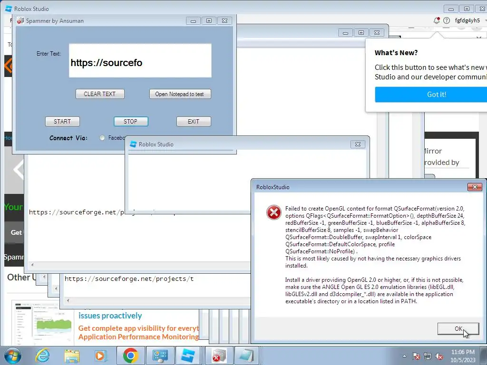This screenshot has height=365, width=487.
Task: Click Open Notepad to test button
Action: [x=180, y=94]
